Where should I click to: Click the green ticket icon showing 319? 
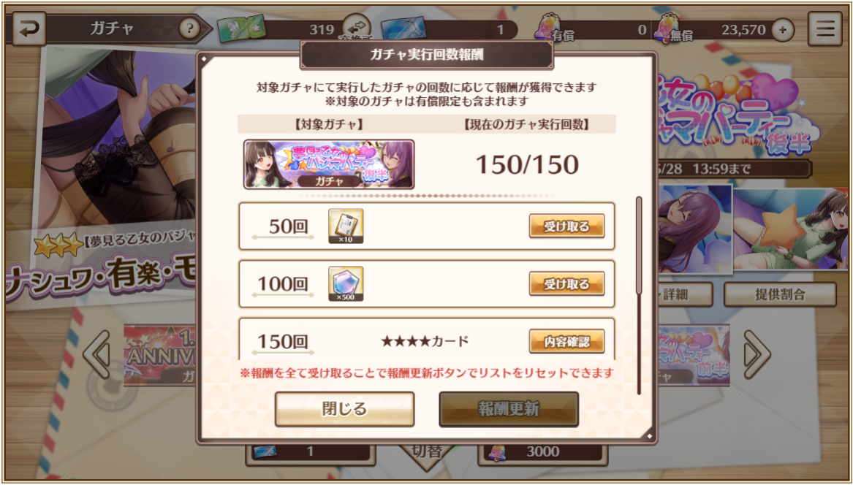[x=241, y=28]
